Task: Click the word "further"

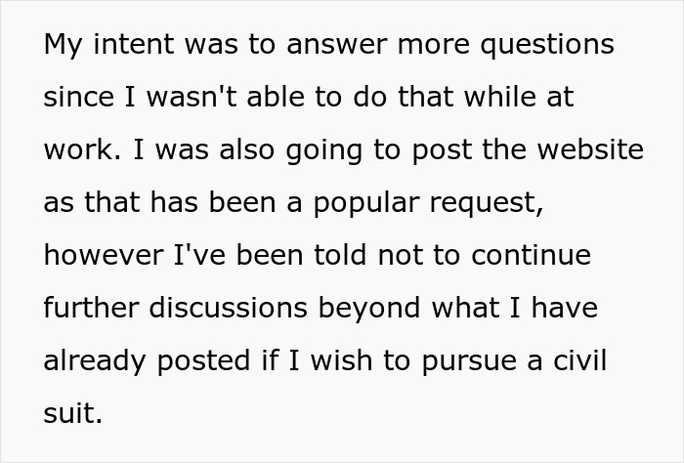Action: coord(91,308)
